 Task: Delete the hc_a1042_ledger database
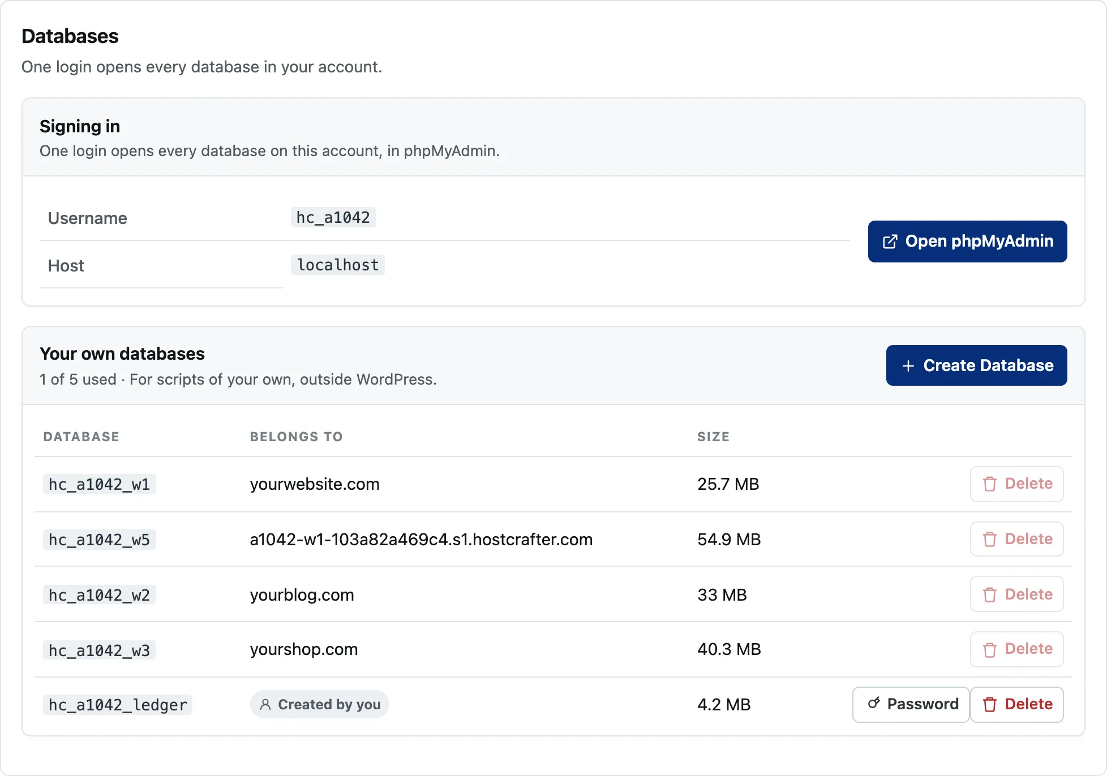[x=1016, y=705]
